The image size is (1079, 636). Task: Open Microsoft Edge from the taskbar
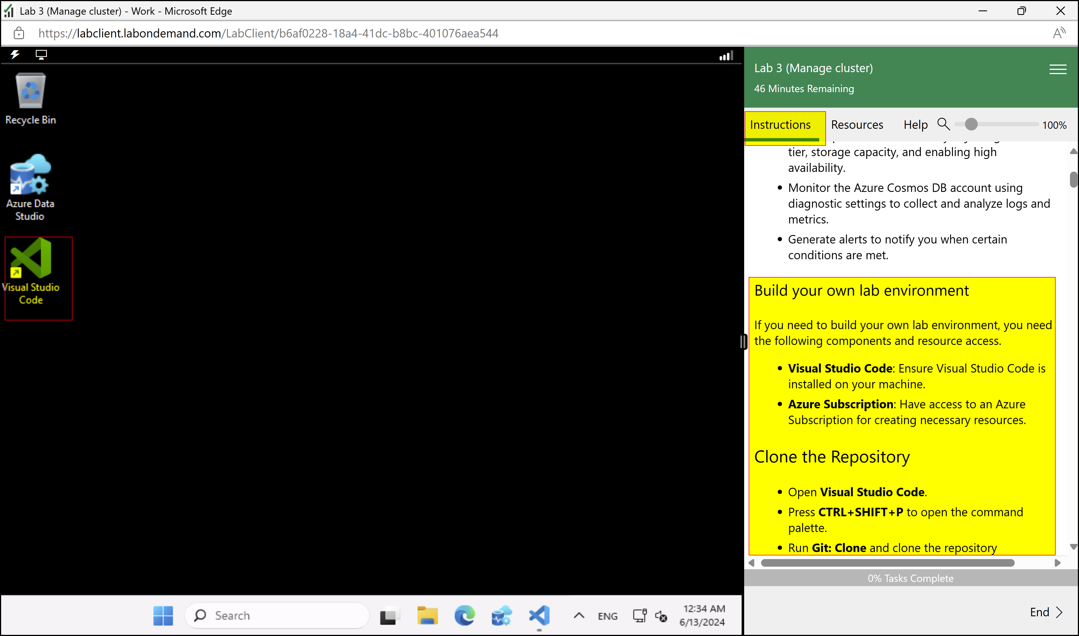coord(465,615)
